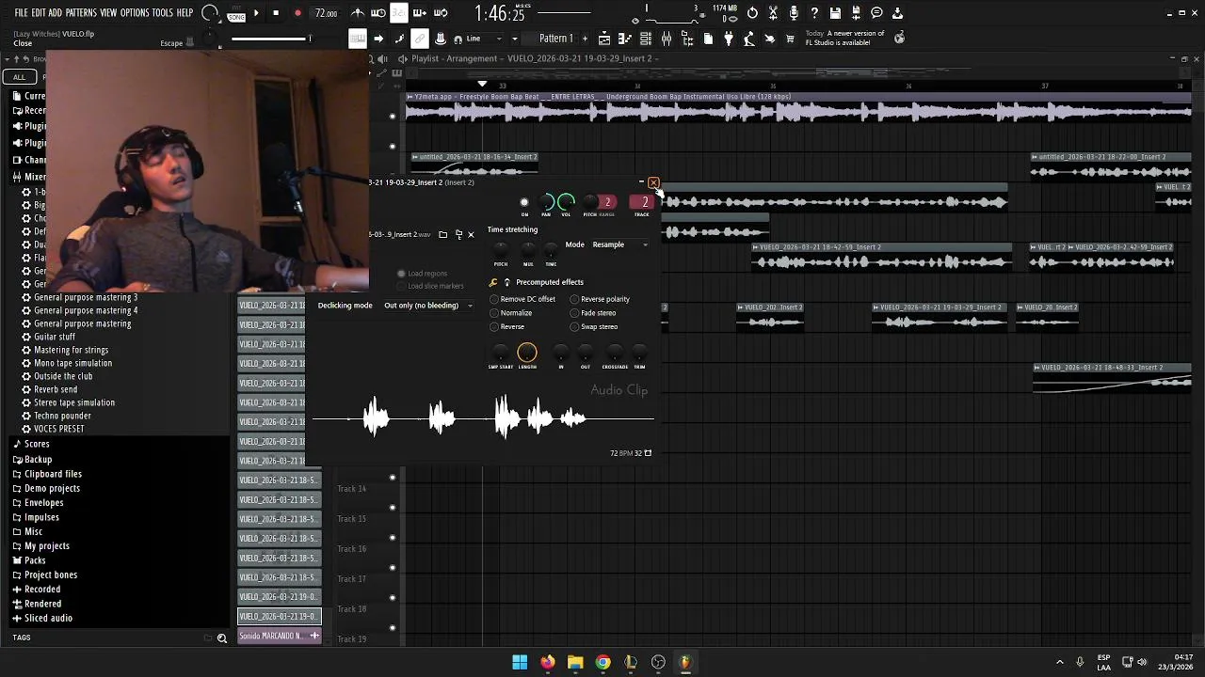Click the one-click audio recording microphone icon
1205x677 pixels.
(794, 13)
